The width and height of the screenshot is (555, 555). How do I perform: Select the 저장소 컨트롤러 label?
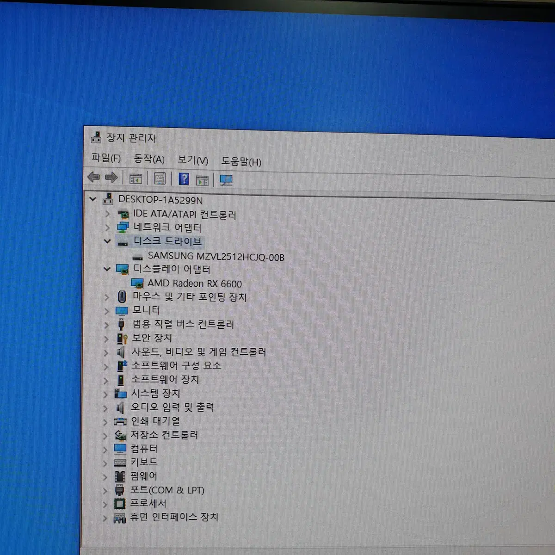click(x=164, y=435)
